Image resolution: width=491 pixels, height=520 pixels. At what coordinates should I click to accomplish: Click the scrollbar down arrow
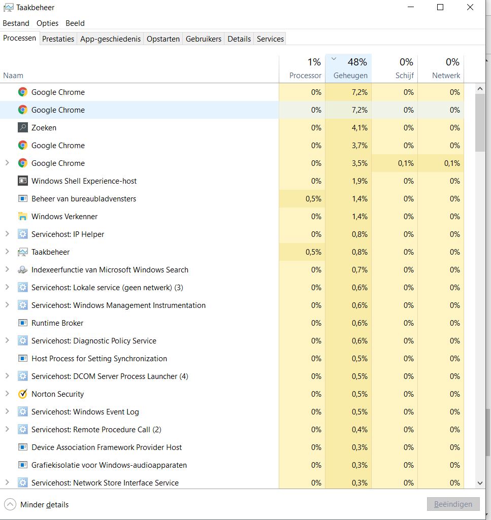point(480,483)
